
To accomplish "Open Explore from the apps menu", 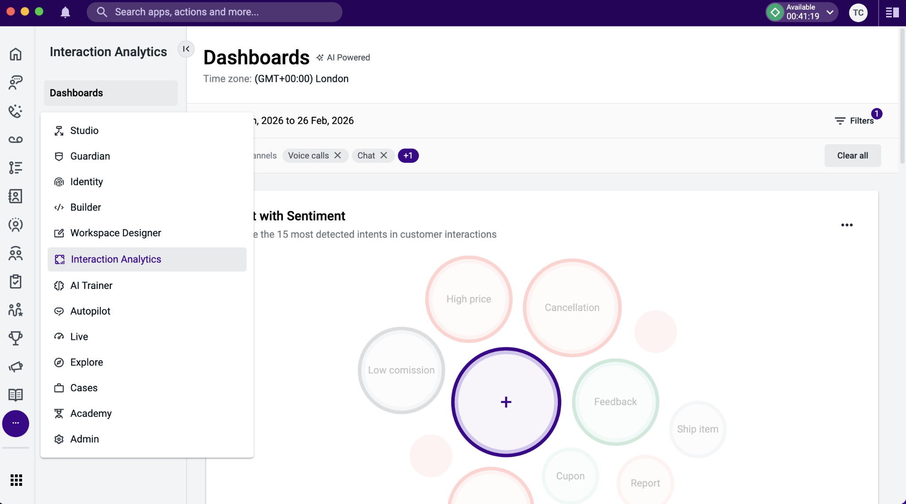I will [x=147, y=362].
